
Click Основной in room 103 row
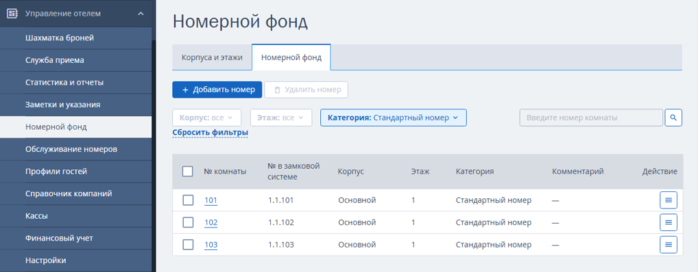357,245
